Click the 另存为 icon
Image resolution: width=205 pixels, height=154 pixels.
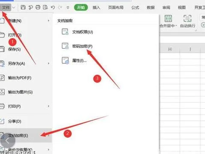click(x=2, y=64)
